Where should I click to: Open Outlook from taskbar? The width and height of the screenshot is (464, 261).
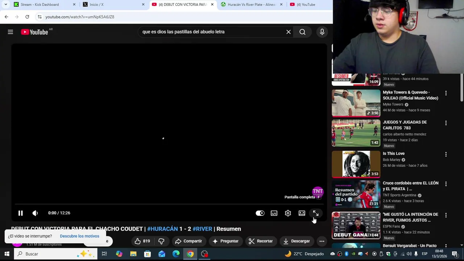click(162, 254)
